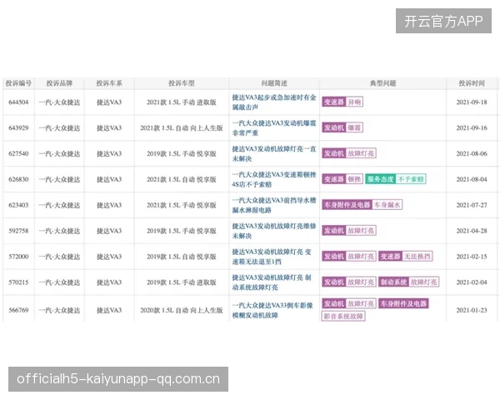Screen dimensions: 500x400
Task: Select the 发动机 故障灯亮 tag in row 627540
Action: (349, 153)
